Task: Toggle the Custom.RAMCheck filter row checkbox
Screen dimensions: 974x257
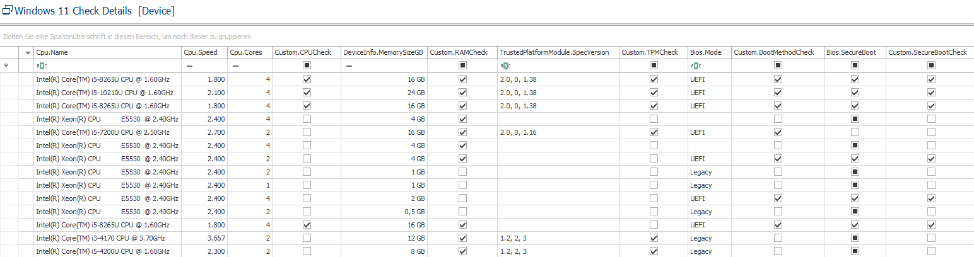Action: (463, 65)
